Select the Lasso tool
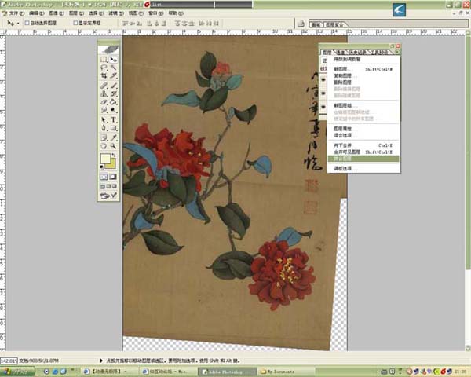Image resolution: width=471 pixels, height=377 pixels. pyautogui.click(x=104, y=68)
